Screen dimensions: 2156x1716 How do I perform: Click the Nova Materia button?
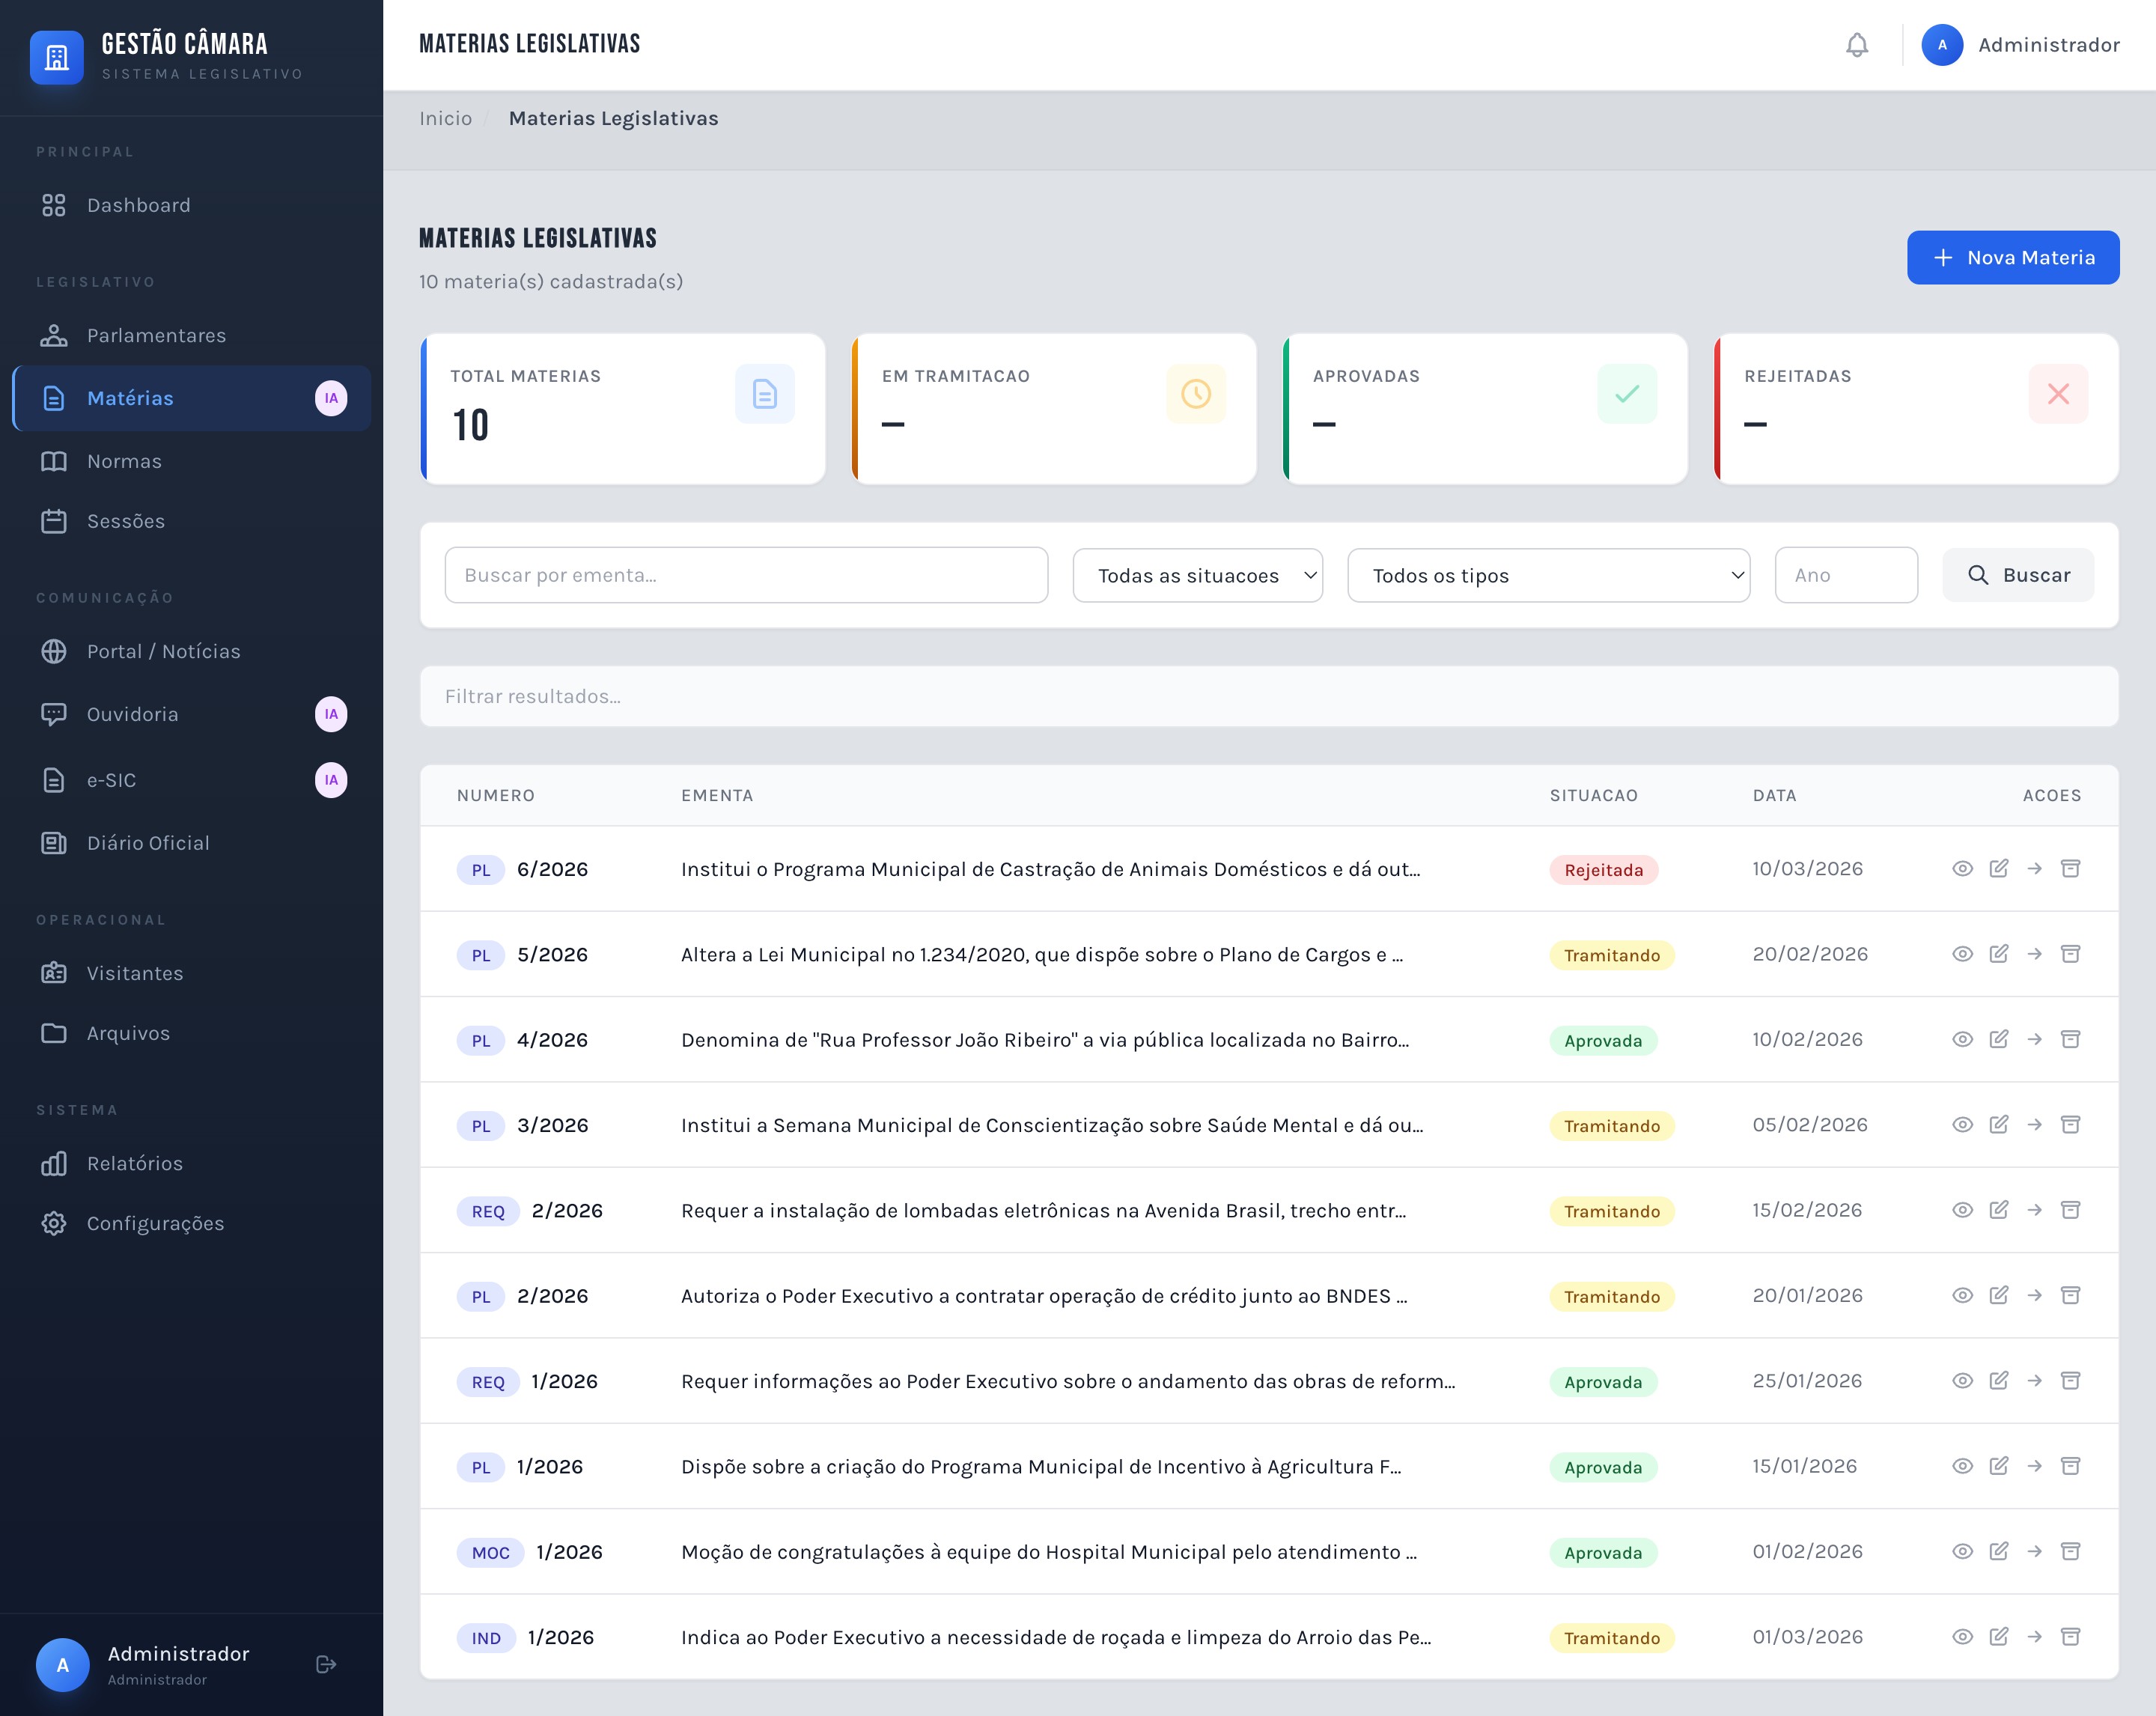pos(2012,258)
